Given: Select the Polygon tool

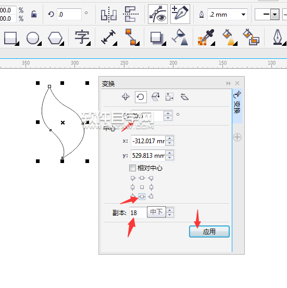Looking at the screenshot, I should (56, 38).
